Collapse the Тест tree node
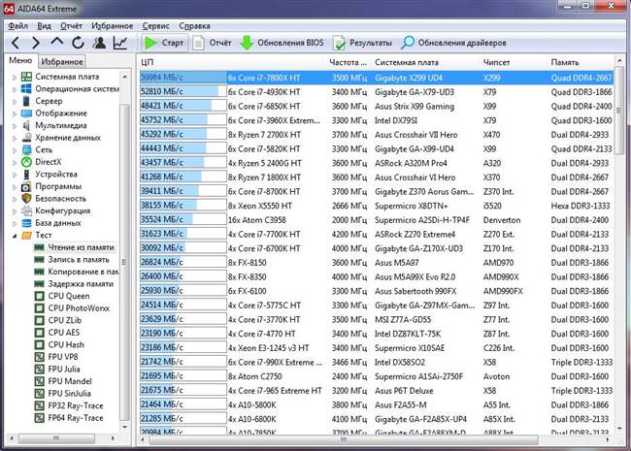This screenshot has height=451, width=631. [x=15, y=236]
